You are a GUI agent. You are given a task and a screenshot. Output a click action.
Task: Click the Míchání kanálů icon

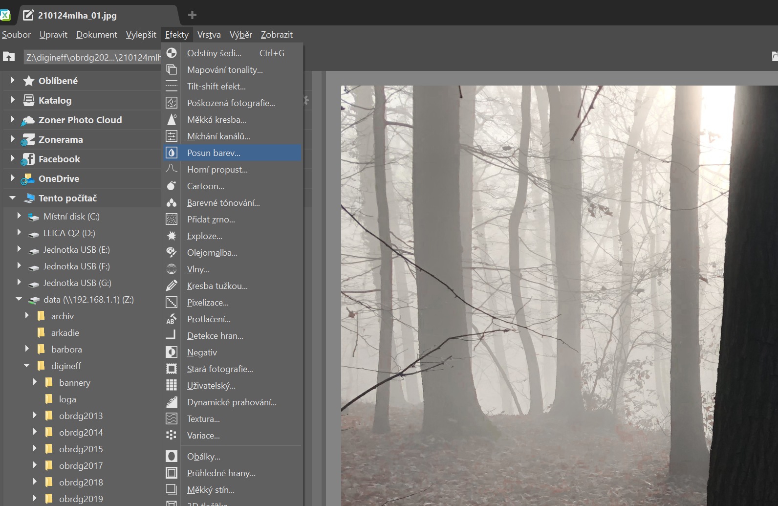click(172, 136)
